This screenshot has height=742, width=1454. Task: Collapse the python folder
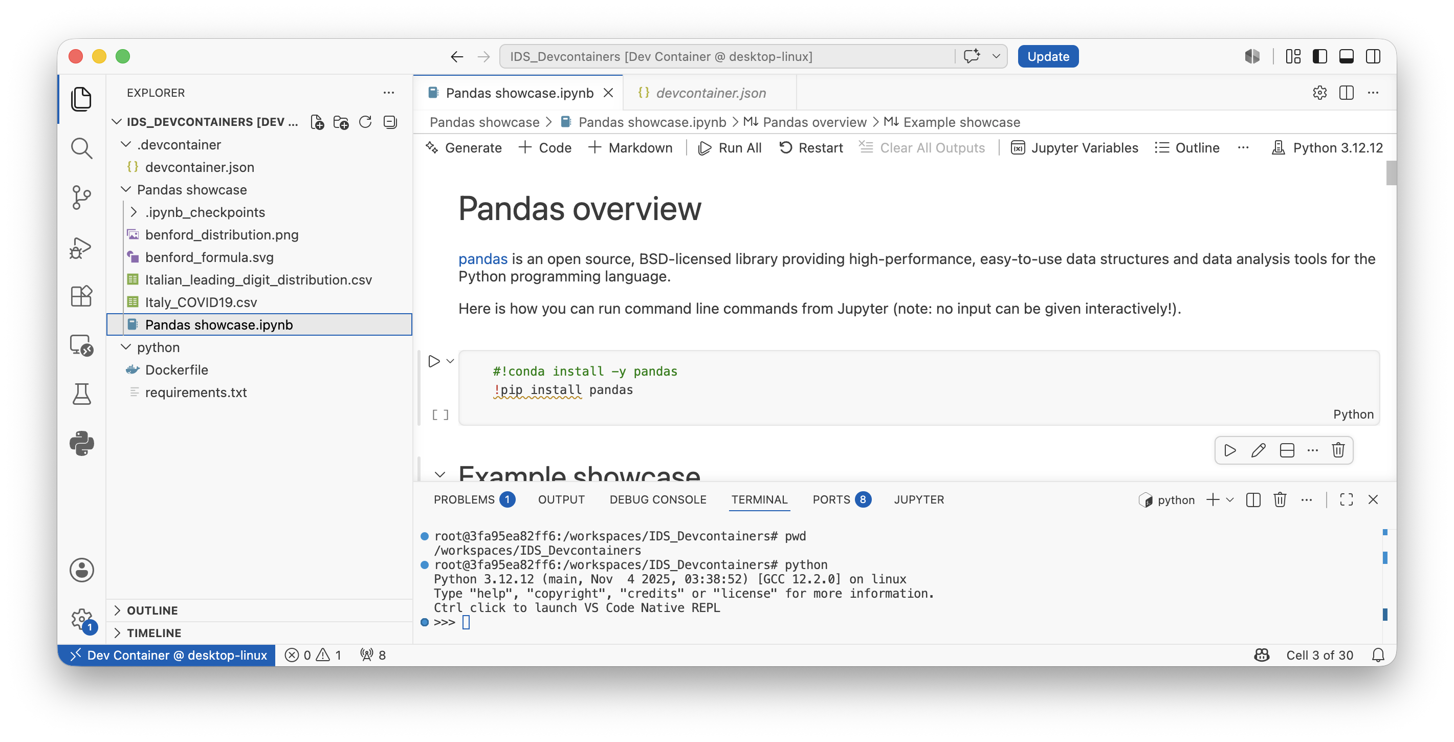(126, 347)
